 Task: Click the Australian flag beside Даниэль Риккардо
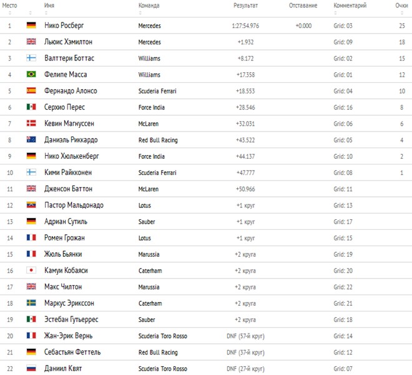pyautogui.click(x=31, y=140)
